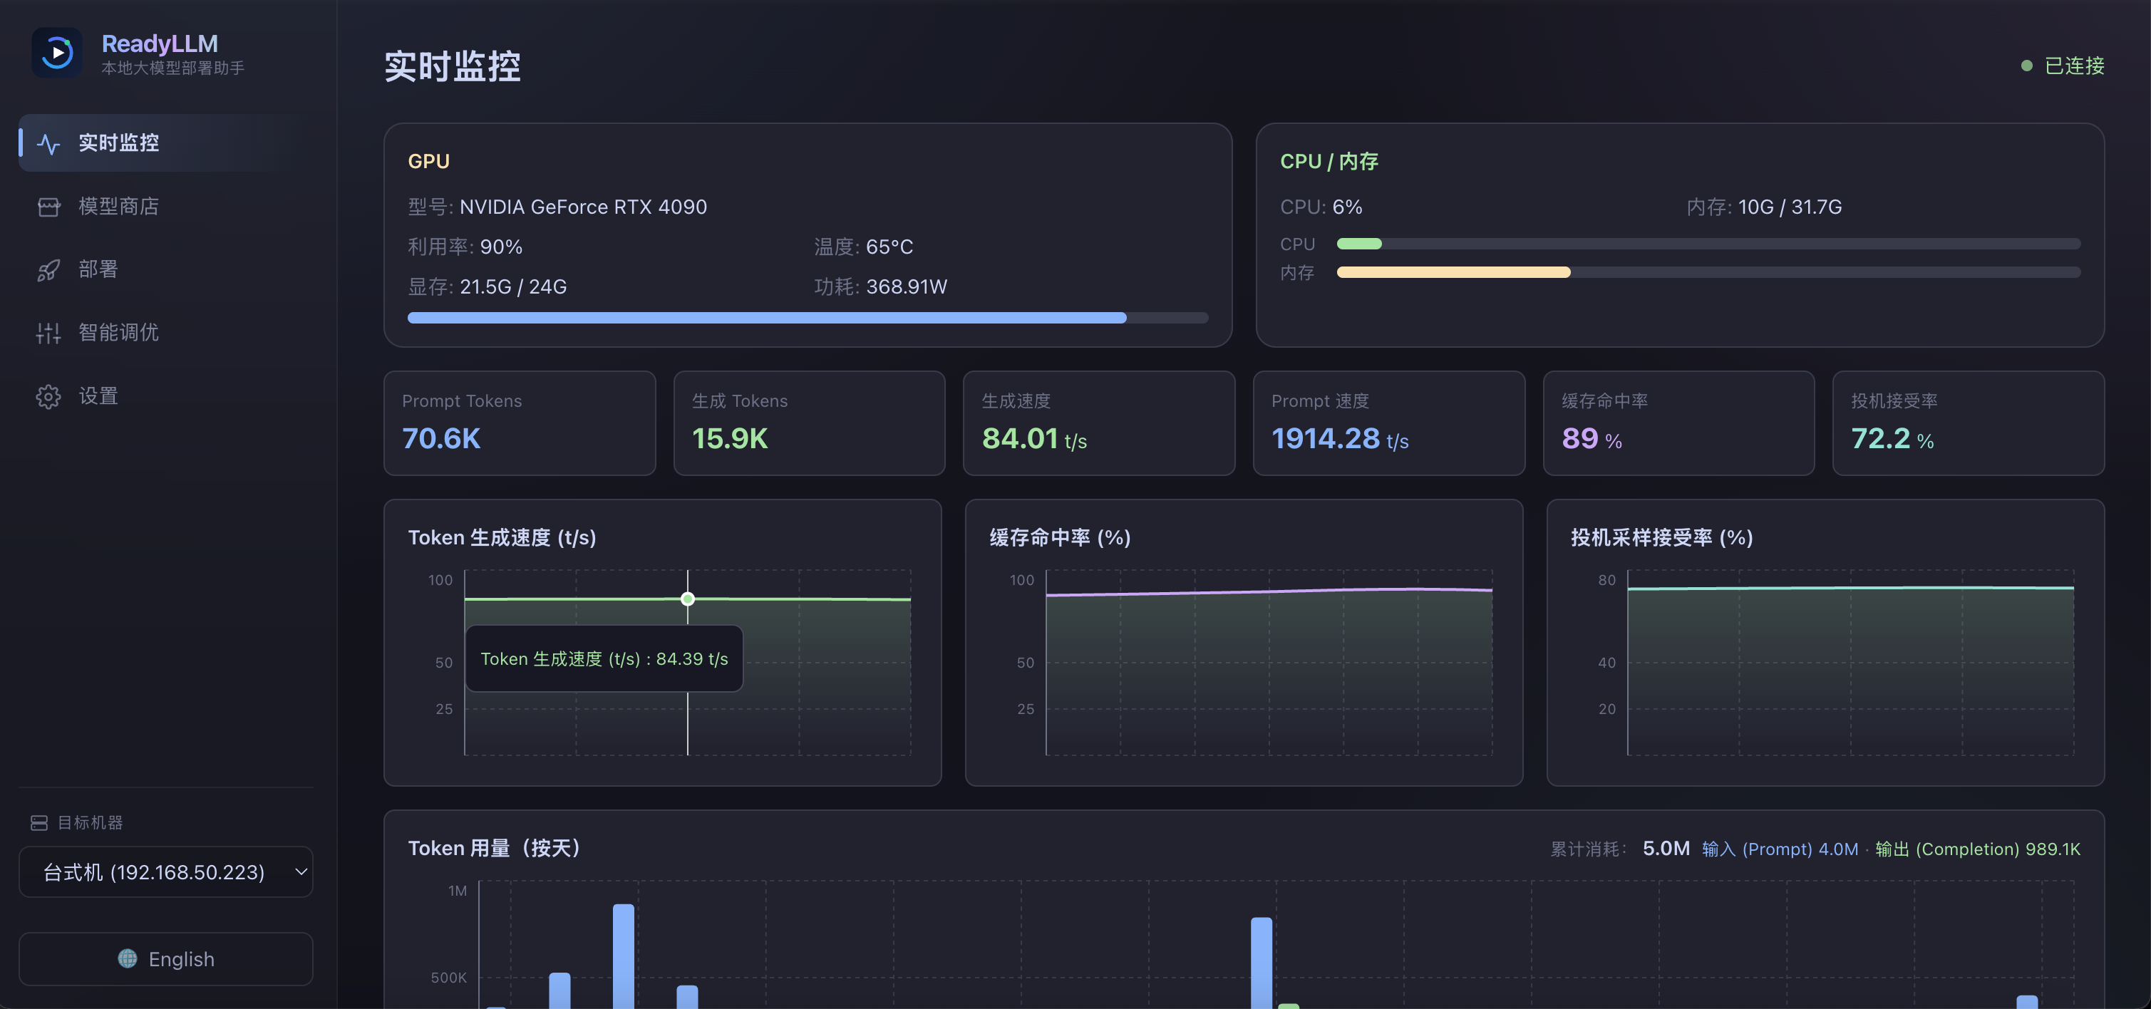Viewport: 2151px width, 1009px height.
Task: Click the 生成速度 84.01 t/s card
Action: pyautogui.click(x=1099, y=423)
